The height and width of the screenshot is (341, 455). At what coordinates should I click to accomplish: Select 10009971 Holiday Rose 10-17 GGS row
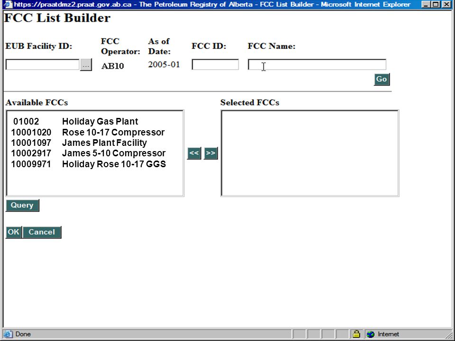tap(89, 164)
